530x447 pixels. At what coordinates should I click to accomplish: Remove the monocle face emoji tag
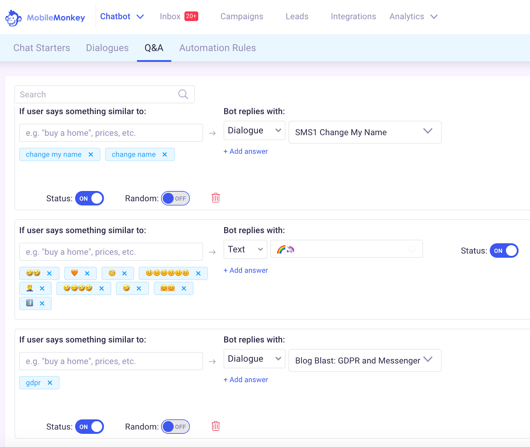click(x=125, y=273)
